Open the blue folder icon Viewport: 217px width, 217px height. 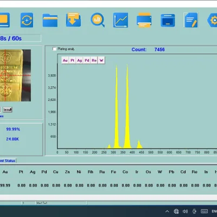click(x=50, y=20)
